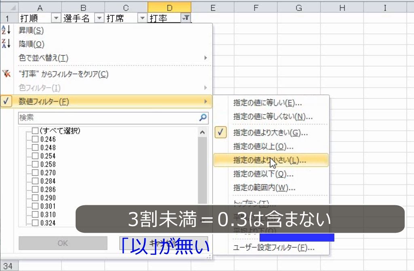Check the 0.301 value checkbox
The width and height of the screenshot is (414, 271).
pyautogui.click(x=35, y=206)
